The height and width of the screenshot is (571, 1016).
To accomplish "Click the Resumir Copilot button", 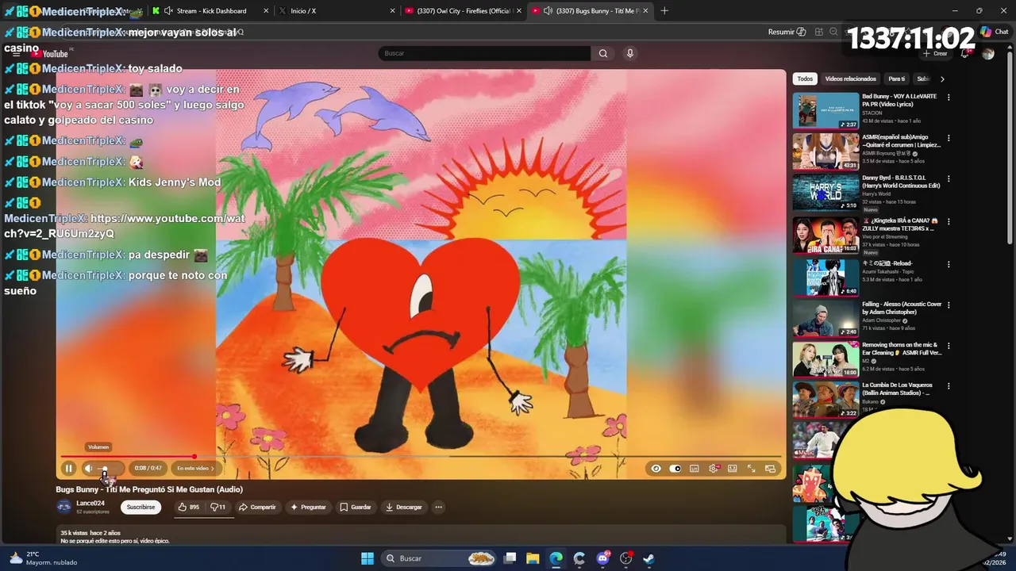I will coord(787,32).
